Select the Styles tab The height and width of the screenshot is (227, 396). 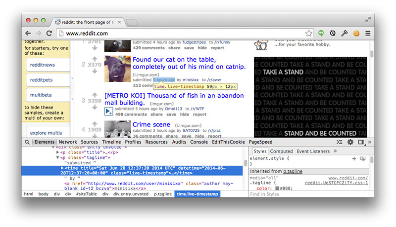tap(260, 151)
